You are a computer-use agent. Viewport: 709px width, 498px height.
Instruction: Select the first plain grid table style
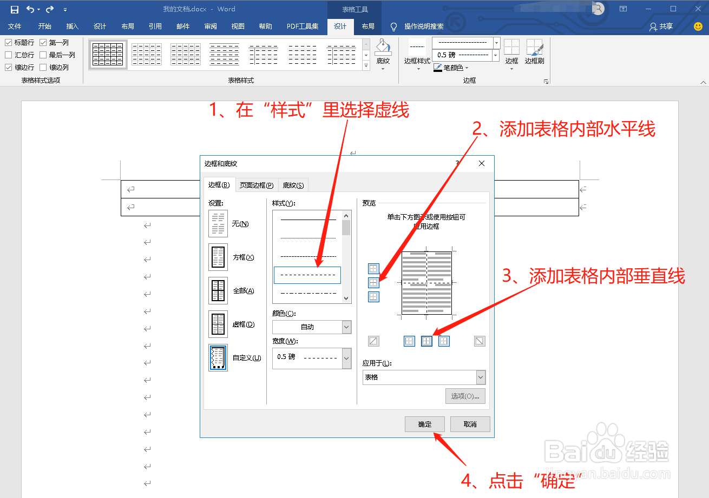click(108, 54)
